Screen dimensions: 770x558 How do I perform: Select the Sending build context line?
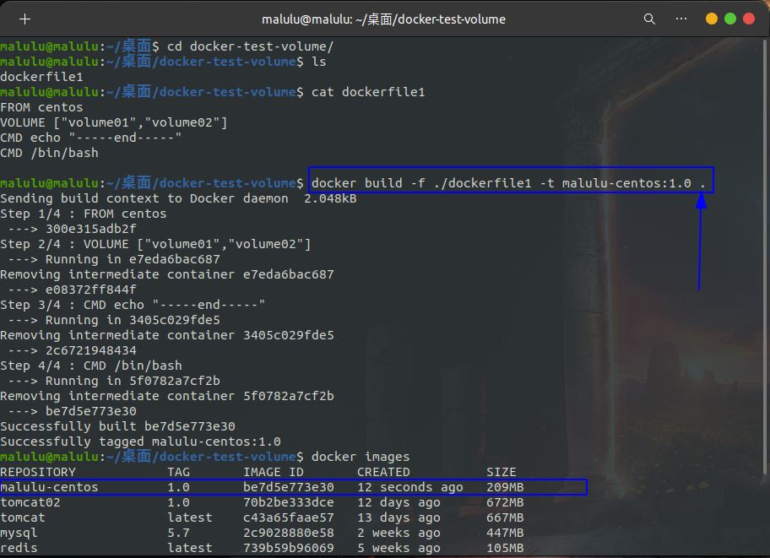pyautogui.click(x=169, y=198)
